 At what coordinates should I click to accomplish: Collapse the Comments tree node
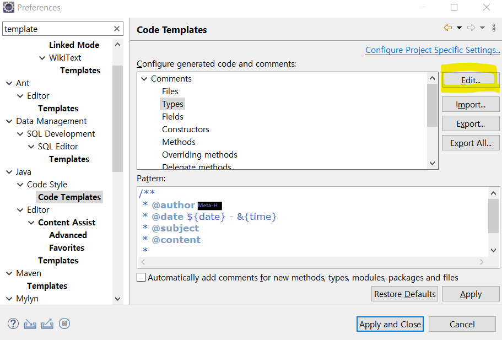[144, 79]
